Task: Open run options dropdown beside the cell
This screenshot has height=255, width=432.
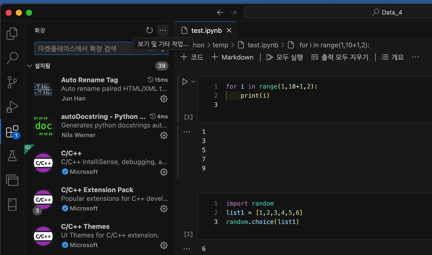Action: pos(193,82)
